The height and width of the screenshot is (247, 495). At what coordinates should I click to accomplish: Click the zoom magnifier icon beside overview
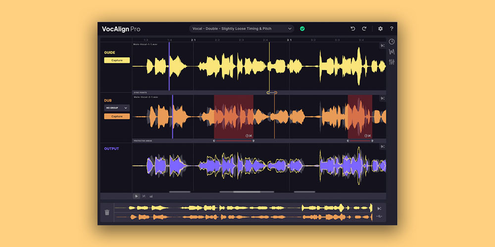pos(380,216)
